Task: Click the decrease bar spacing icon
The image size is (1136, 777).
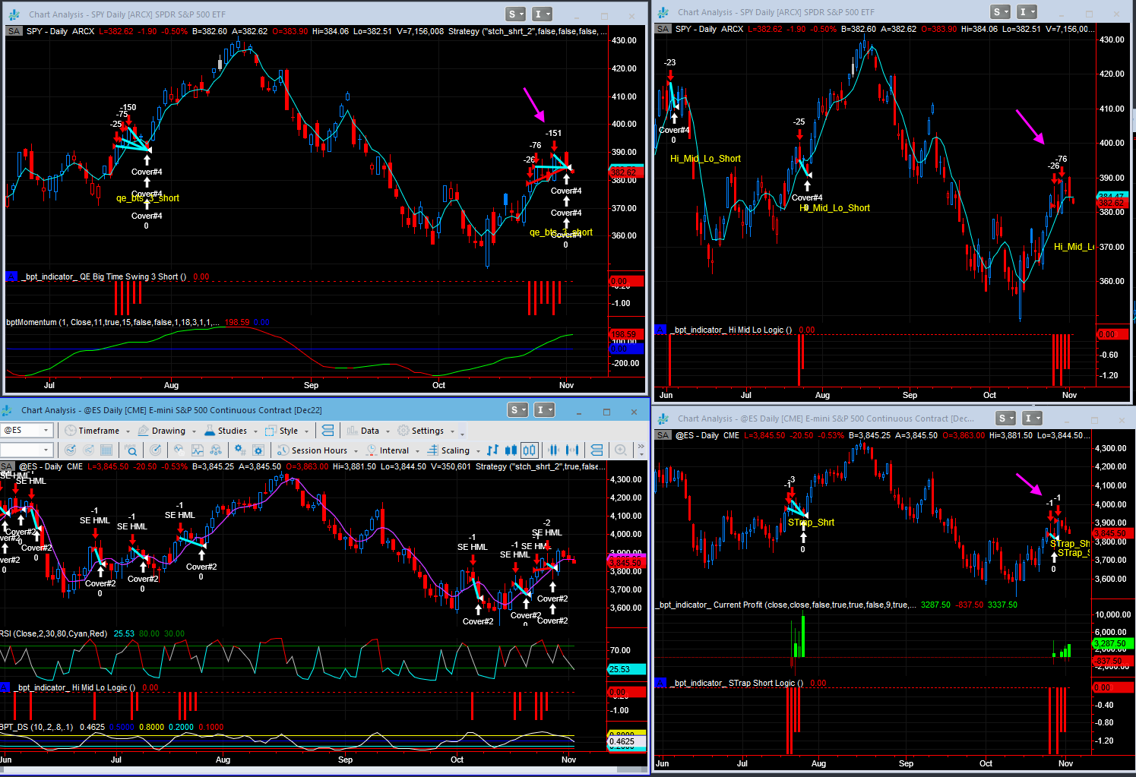Action: [x=554, y=450]
